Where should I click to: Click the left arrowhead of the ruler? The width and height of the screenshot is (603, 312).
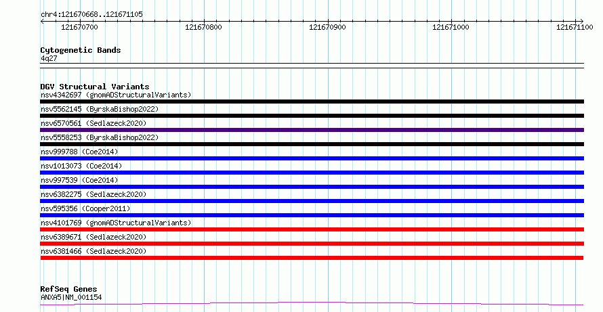42,21
